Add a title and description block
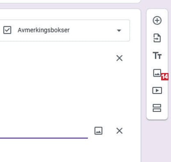Screen dimensions: 171x162 157,55
